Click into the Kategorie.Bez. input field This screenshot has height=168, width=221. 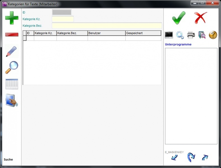[x=107, y=26]
